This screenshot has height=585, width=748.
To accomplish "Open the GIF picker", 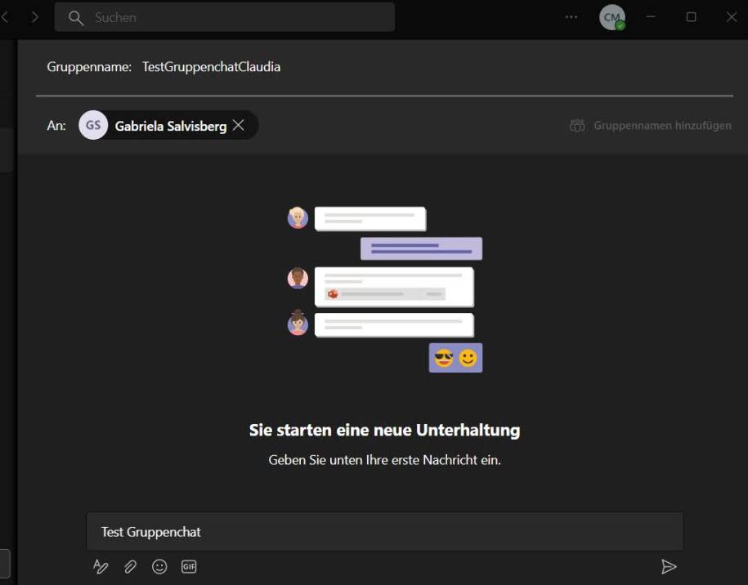I will 189,566.
